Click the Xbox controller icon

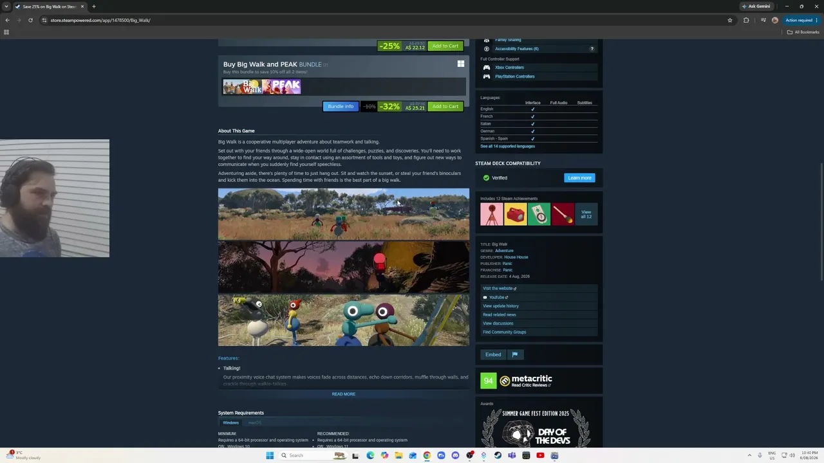tap(487, 68)
